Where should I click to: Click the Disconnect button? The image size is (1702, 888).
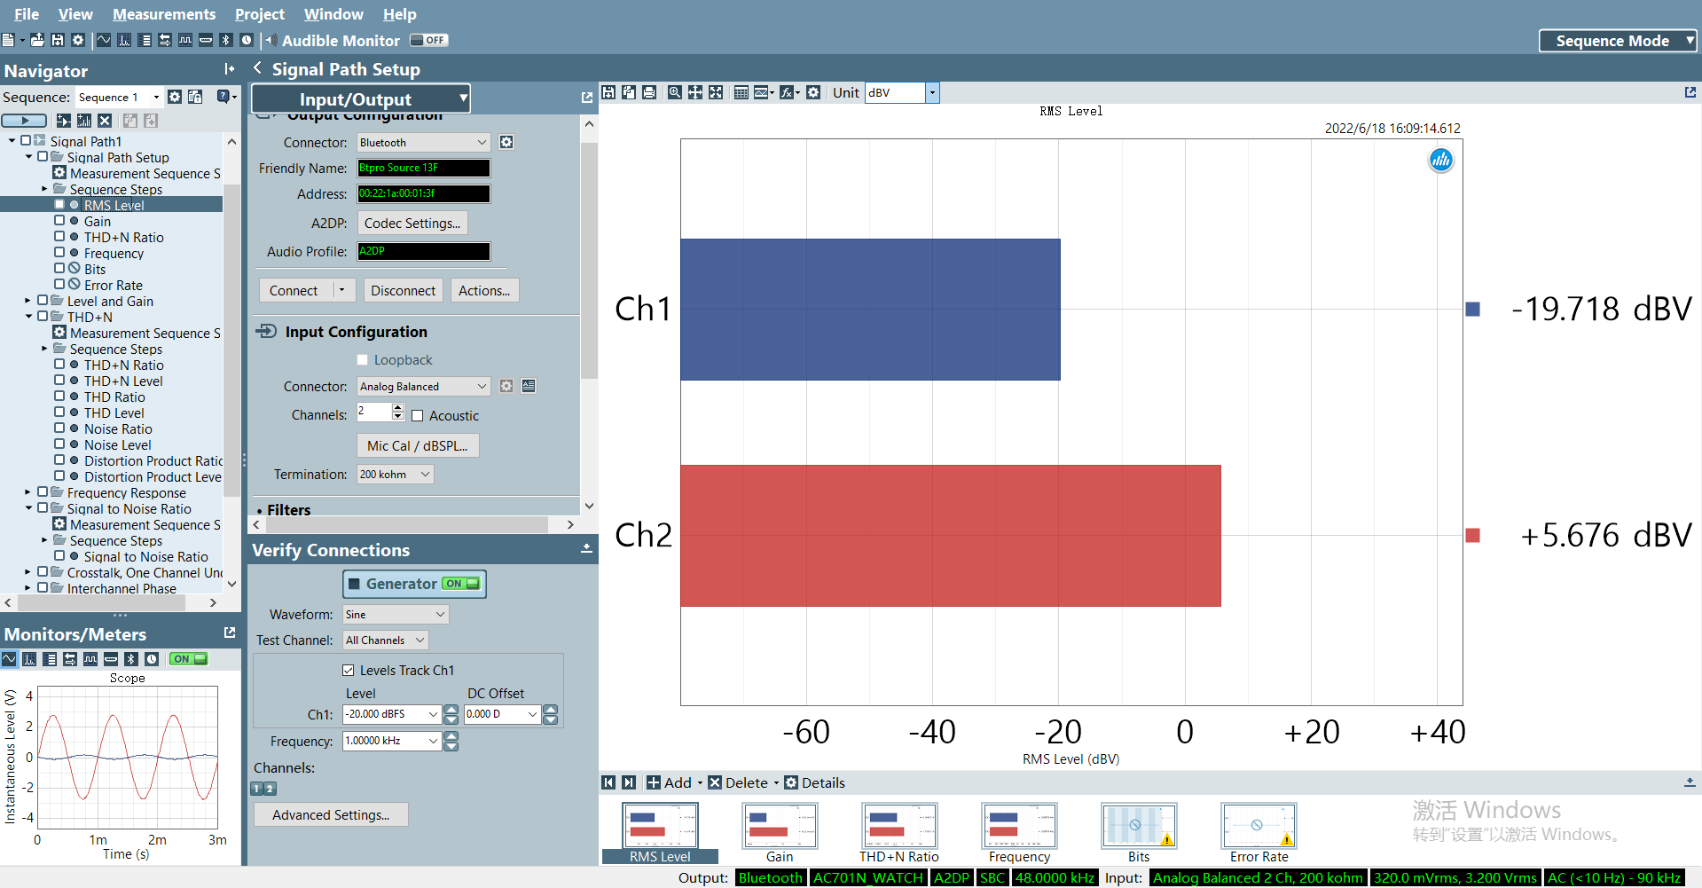coord(404,291)
